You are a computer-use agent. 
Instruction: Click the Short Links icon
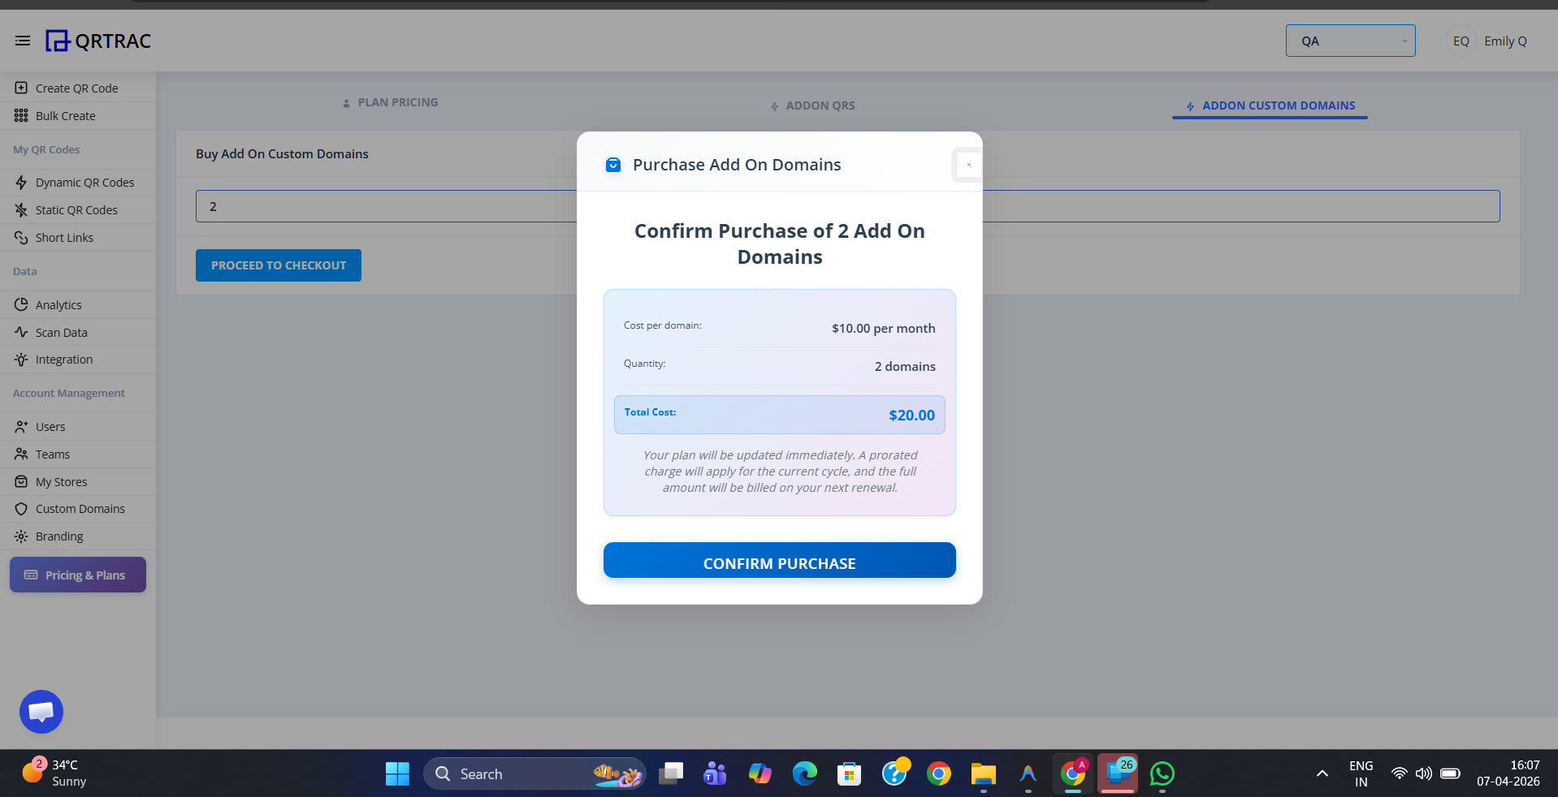(22, 237)
